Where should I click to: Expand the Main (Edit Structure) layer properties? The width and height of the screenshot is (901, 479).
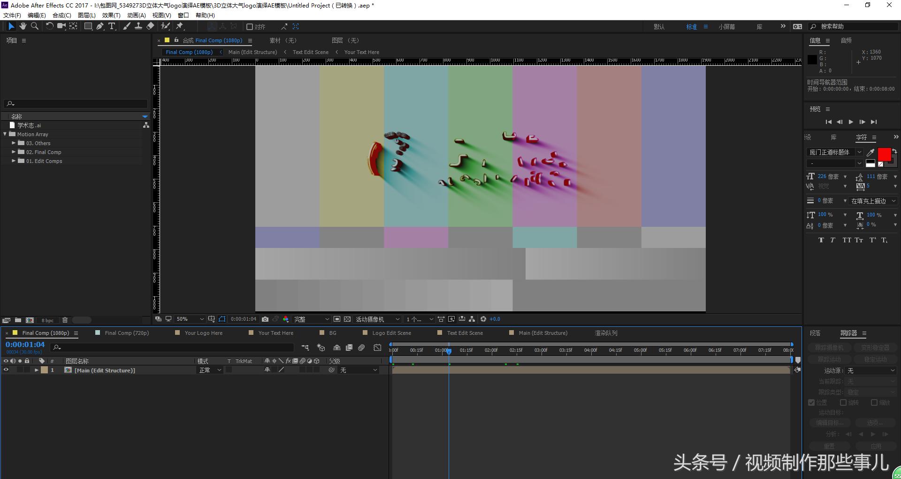[36, 370]
